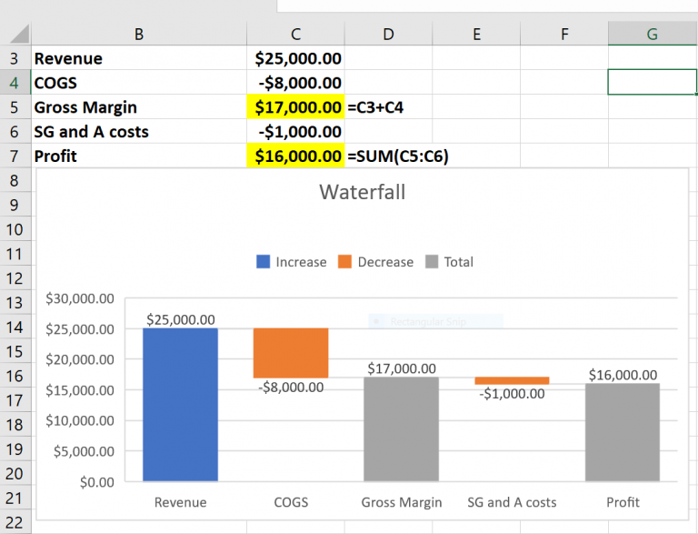Select the orange Decrease legend swatch
This screenshot has height=534, width=698.
344,262
